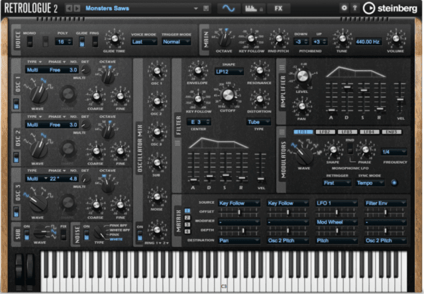Click the 440.00 Hz tune field
This screenshot has height=294, width=424.
click(368, 42)
